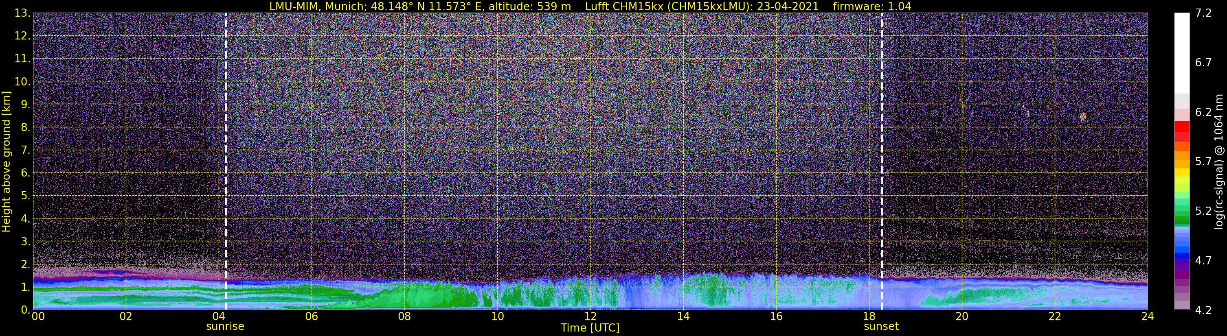Select the white dashed sunset line

click(882, 161)
